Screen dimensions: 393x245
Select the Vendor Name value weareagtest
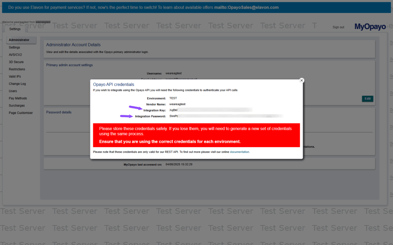(x=177, y=104)
